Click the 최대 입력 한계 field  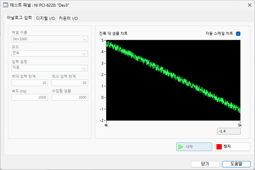pos(30,83)
